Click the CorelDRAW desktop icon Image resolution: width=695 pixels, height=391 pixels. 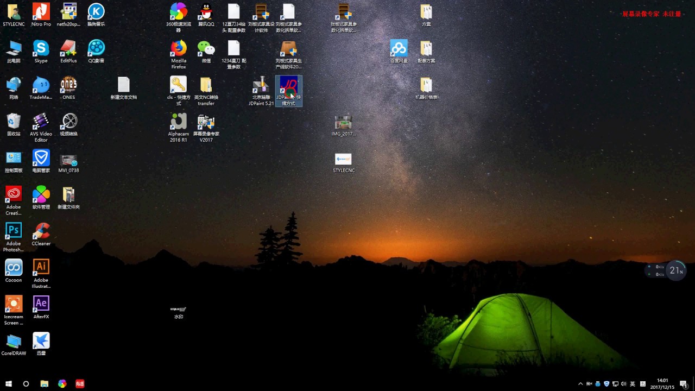click(14, 340)
